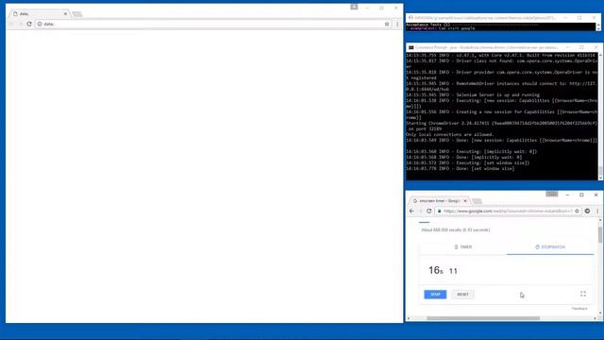Click the Command Prompt title bar icon
The height and width of the screenshot is (340, 604).
(x=411, y=47)
